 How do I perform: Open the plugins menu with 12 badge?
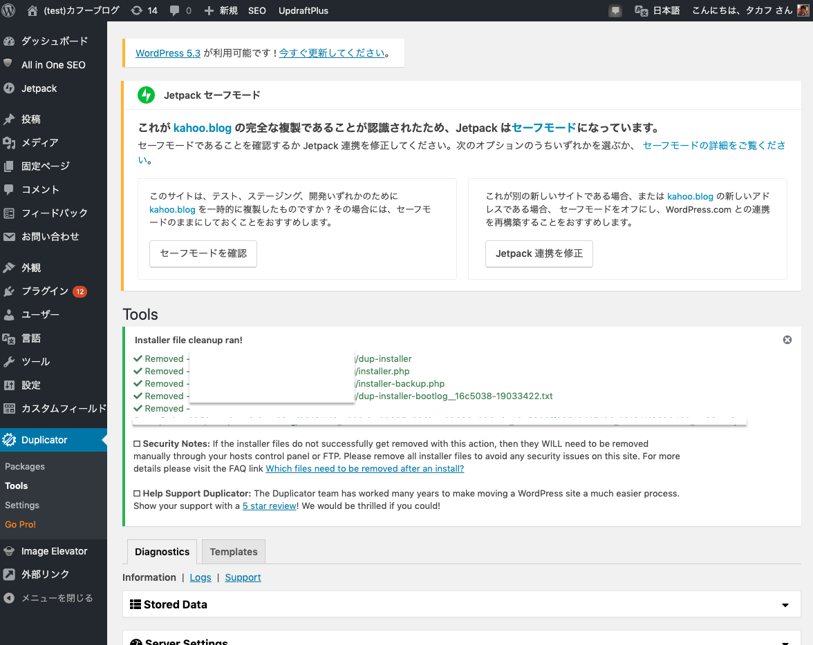pos(45,291)
